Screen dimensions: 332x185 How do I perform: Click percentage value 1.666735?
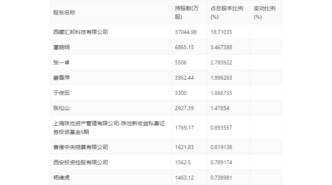221,93
